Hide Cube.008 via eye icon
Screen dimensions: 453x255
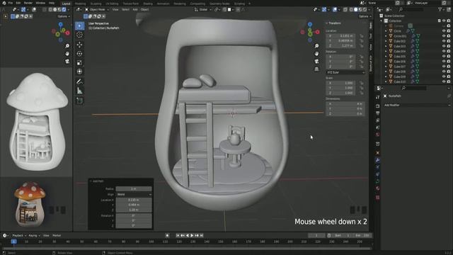point(444,72)
